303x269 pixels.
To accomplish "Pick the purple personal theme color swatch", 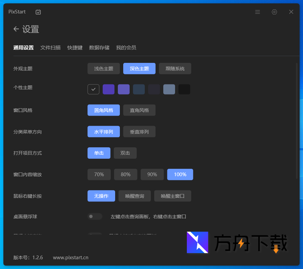I will [108, 89].
